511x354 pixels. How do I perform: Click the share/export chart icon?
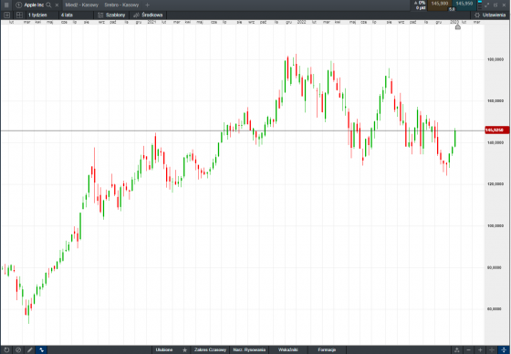tap(457, 349)
